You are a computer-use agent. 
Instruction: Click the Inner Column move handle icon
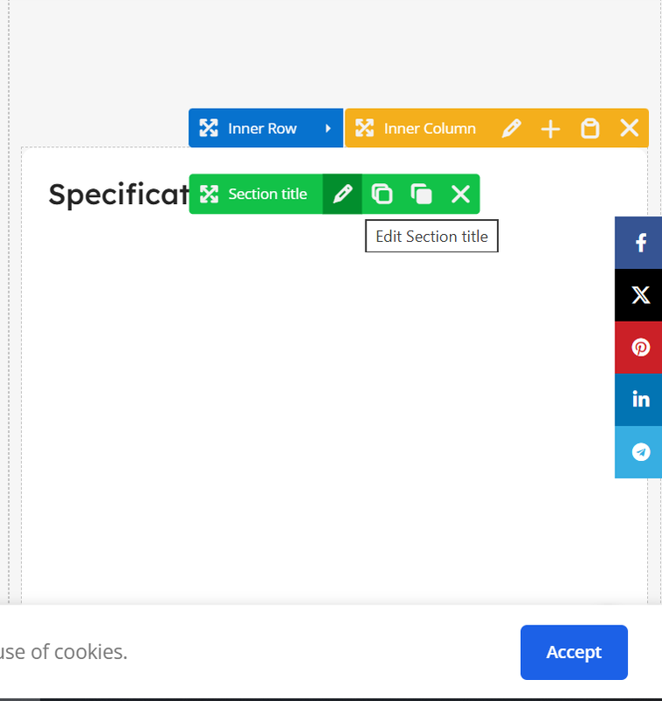tap(365, 128)
